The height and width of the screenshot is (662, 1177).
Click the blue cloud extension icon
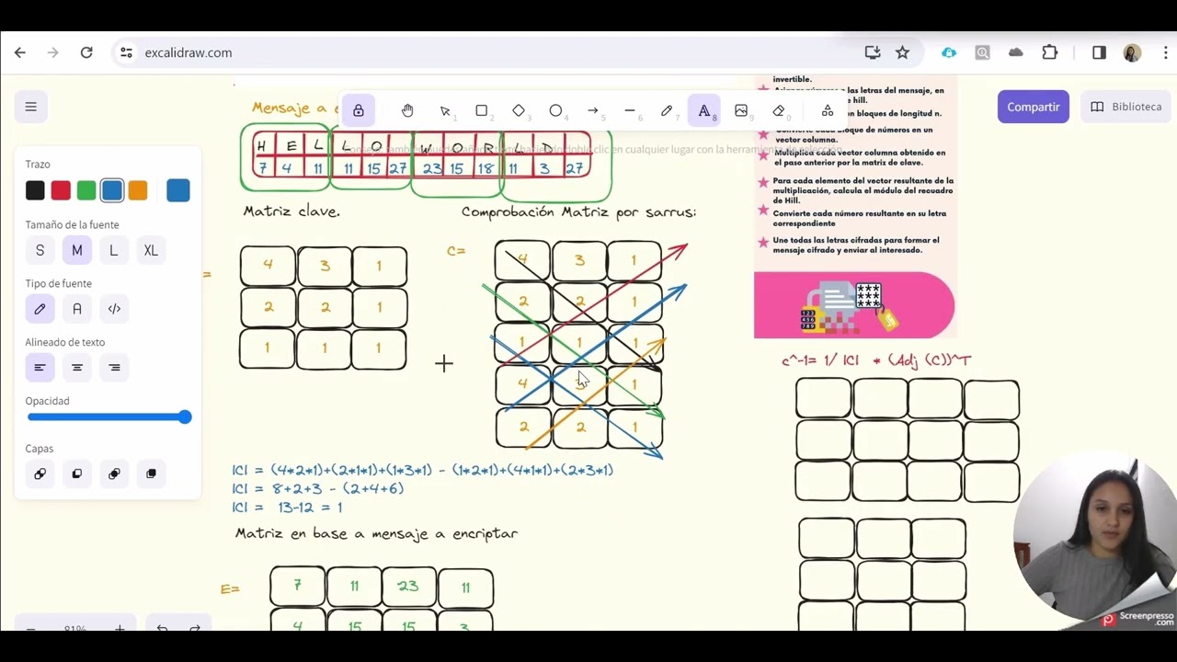(x=949, y=52)
